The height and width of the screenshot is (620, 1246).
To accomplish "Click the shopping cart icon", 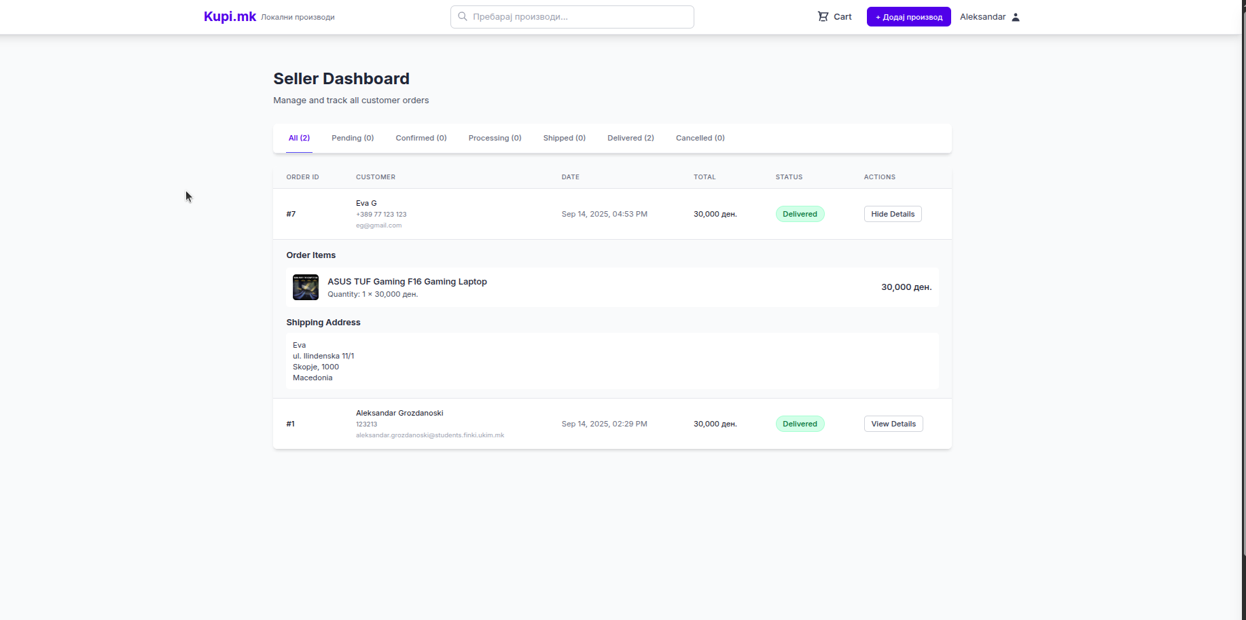I will coord(823,17).
